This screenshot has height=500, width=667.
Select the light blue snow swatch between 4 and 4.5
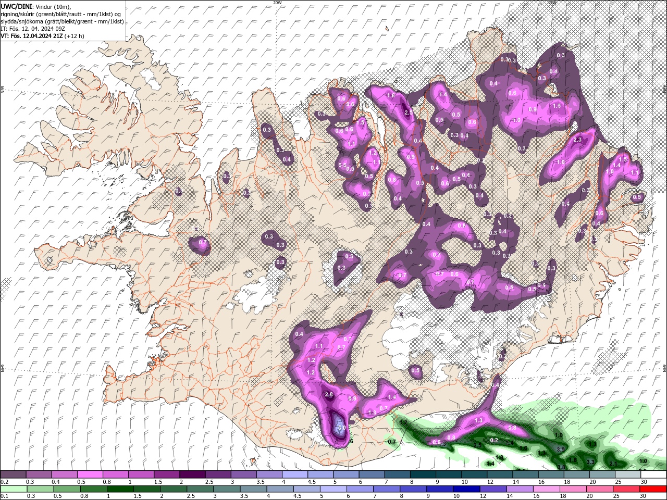point(294,474)
